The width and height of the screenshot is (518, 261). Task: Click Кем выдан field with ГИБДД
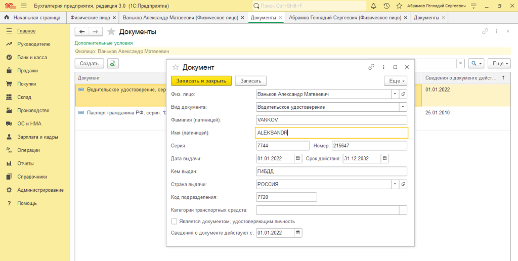332,171
